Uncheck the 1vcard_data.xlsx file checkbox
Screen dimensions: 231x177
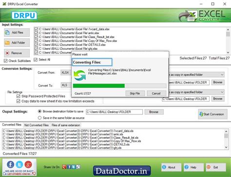(x=36, y=29)
